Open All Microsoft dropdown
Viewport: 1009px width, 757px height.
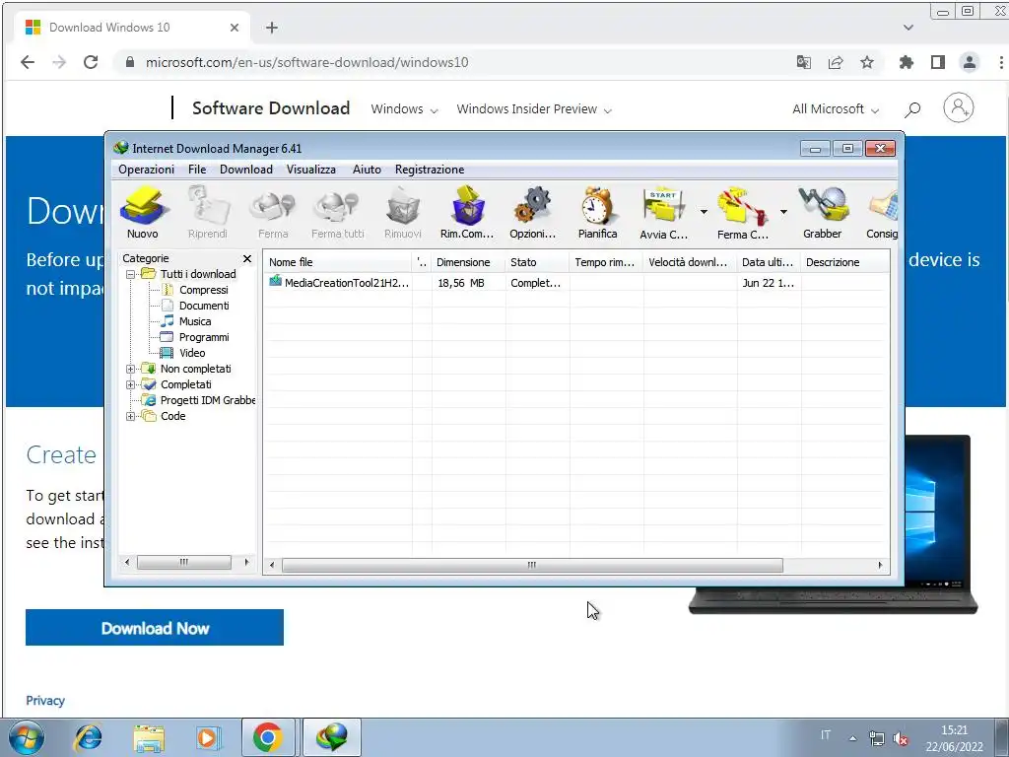836,109
